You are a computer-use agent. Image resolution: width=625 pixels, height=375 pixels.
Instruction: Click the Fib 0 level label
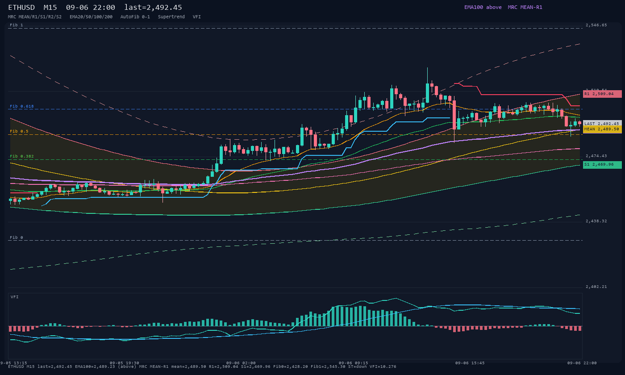coord(17,237)
